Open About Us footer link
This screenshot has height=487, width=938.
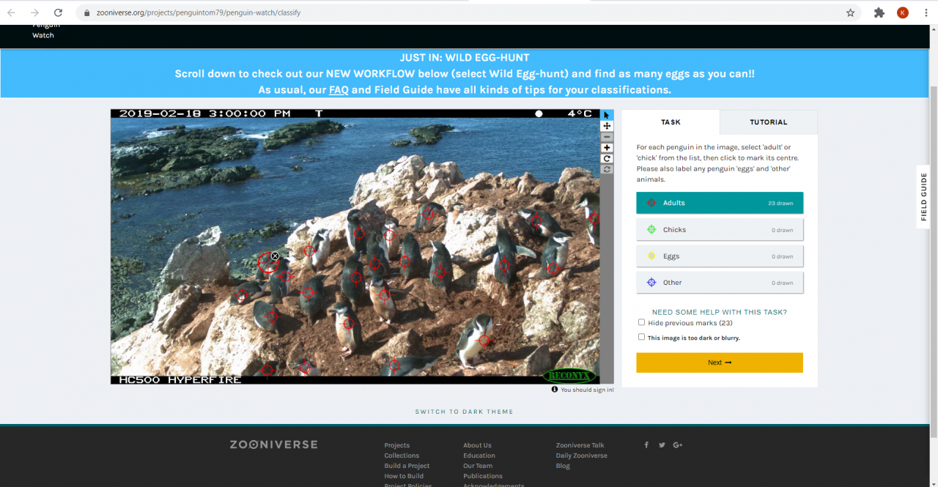click(477, 445)
